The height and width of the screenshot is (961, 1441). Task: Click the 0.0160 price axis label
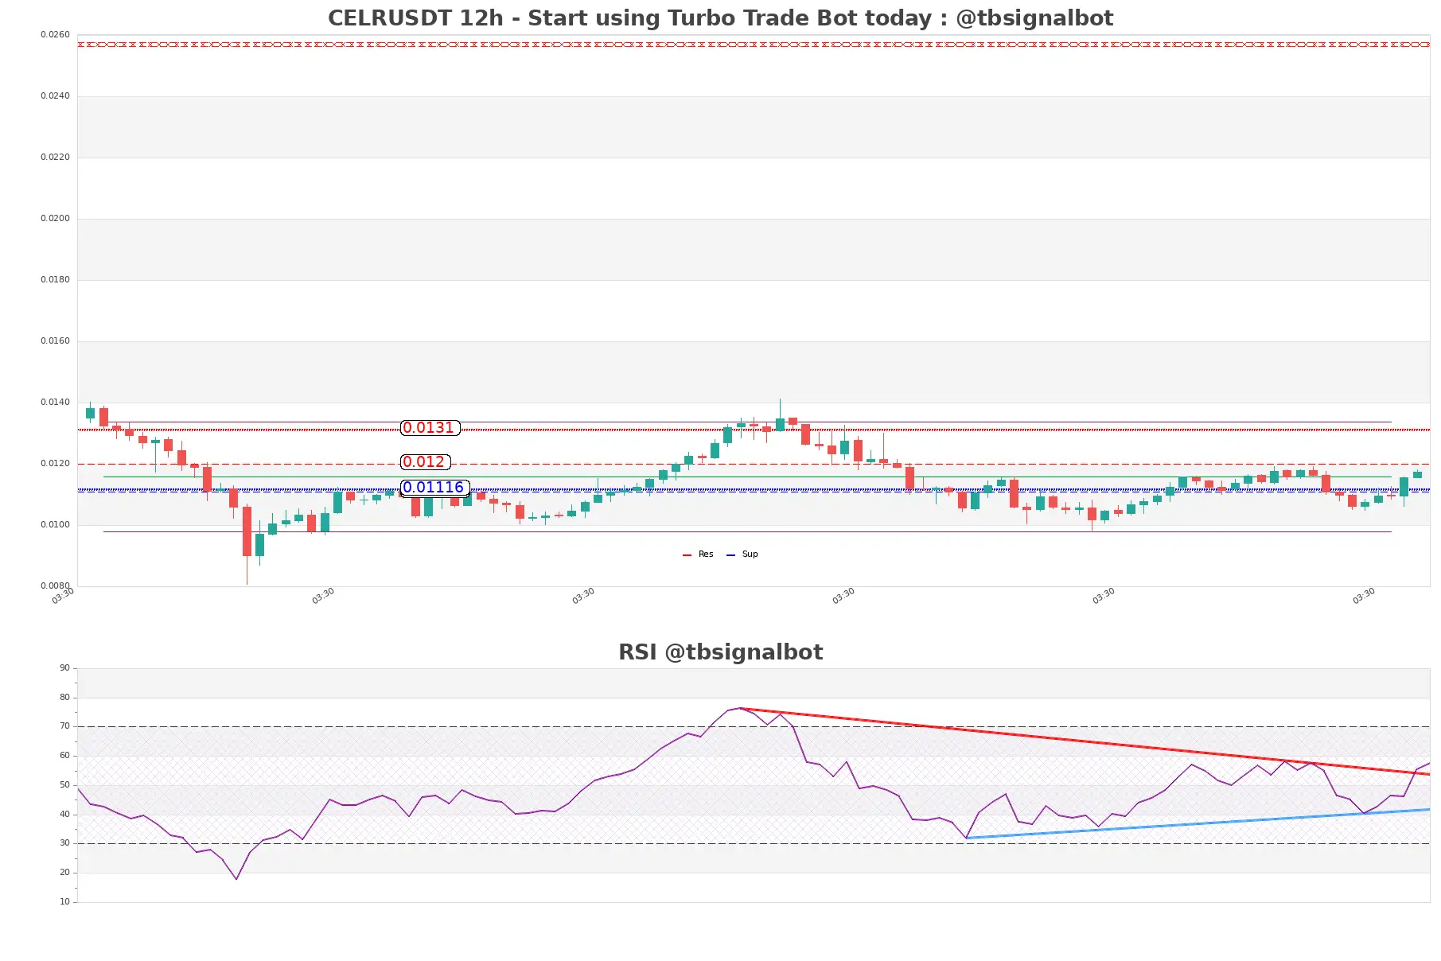pyautogui.click(x=55, y=341)
